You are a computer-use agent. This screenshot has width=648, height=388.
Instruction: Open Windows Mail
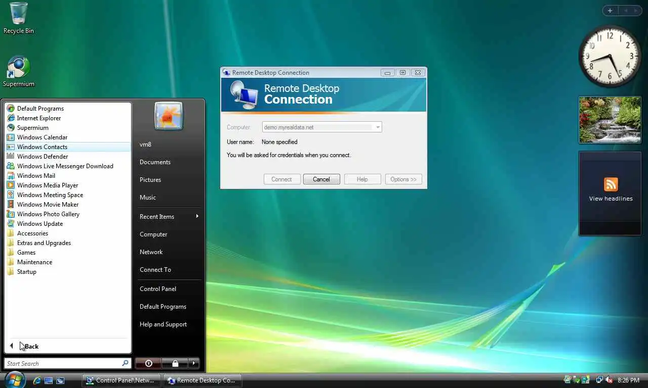[x=68, y=176]
